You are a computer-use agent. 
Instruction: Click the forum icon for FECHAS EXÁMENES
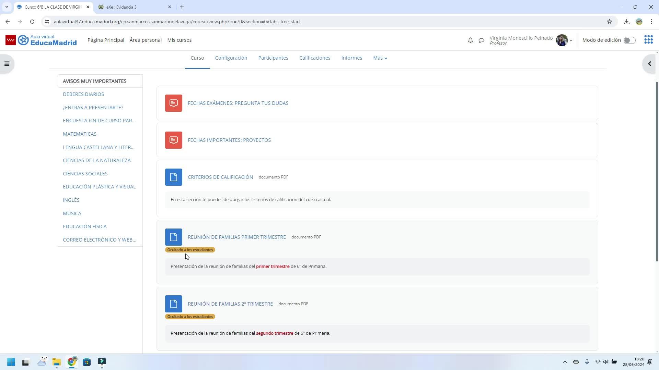tap(173, 103)
